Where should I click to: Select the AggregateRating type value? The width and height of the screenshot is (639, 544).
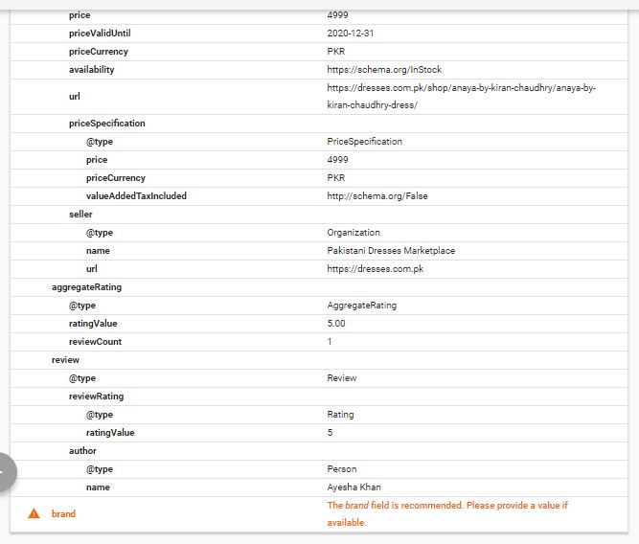point(361,306)
